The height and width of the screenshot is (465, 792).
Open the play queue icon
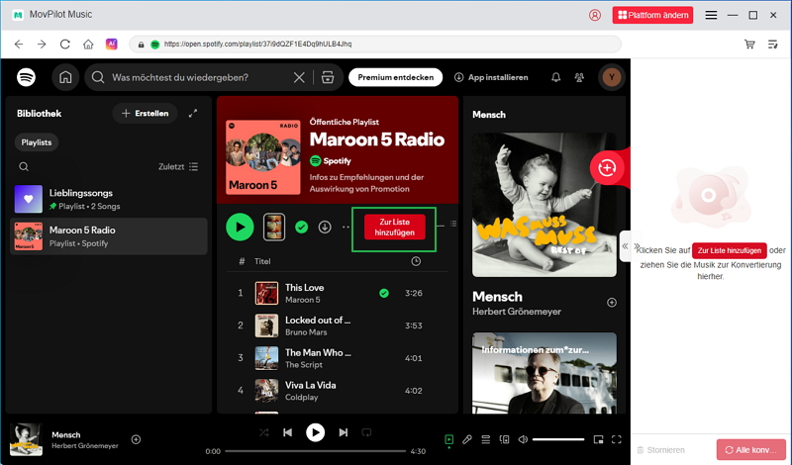point(485,439)
